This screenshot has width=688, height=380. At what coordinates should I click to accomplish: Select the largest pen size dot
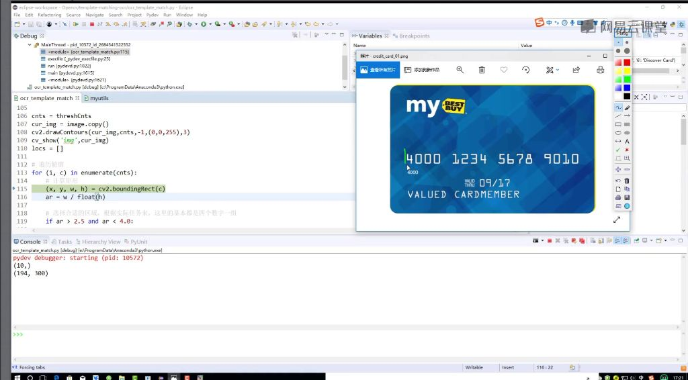627,51
